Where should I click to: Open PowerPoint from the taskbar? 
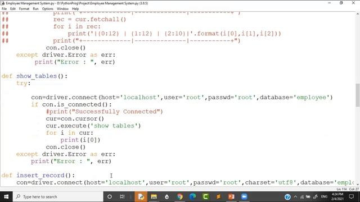(x=231, y=197)
